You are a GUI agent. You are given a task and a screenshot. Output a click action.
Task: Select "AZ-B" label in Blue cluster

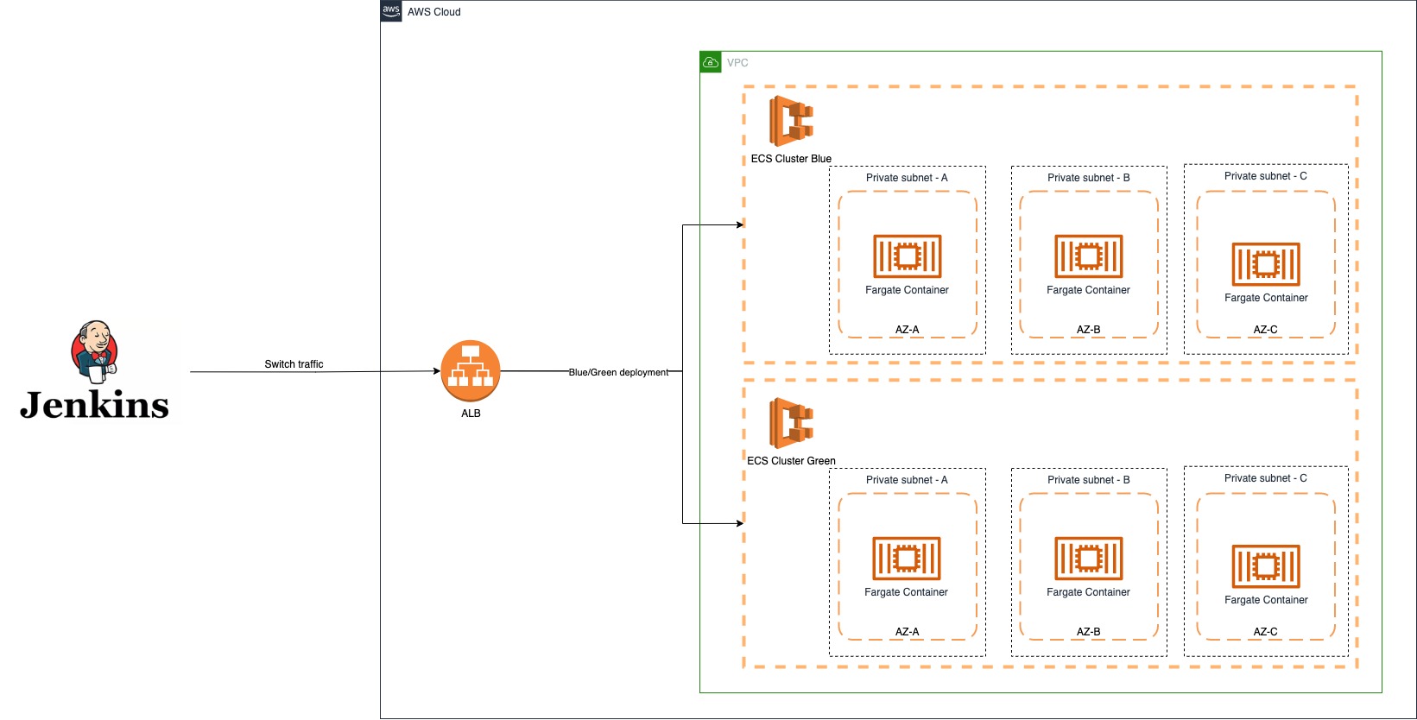[1089, 330]
